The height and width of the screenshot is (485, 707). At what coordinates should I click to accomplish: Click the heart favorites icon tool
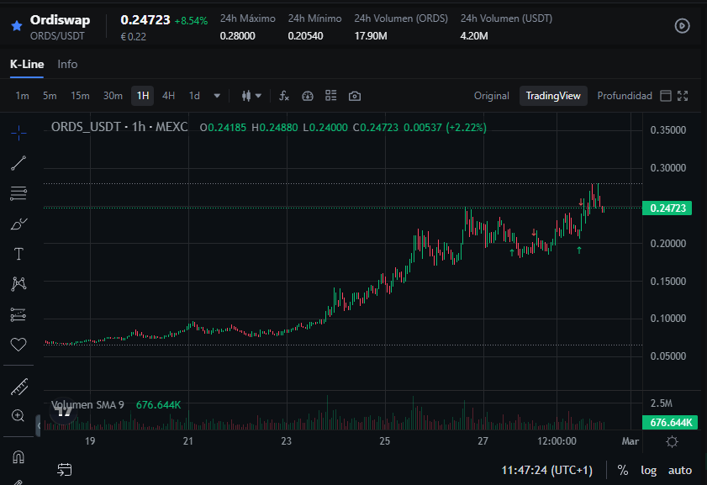click(x=18, y=345)
